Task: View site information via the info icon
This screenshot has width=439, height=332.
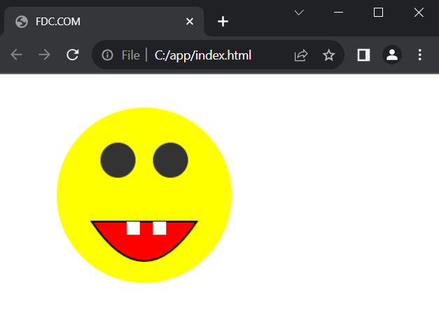Action: (107, 55)
